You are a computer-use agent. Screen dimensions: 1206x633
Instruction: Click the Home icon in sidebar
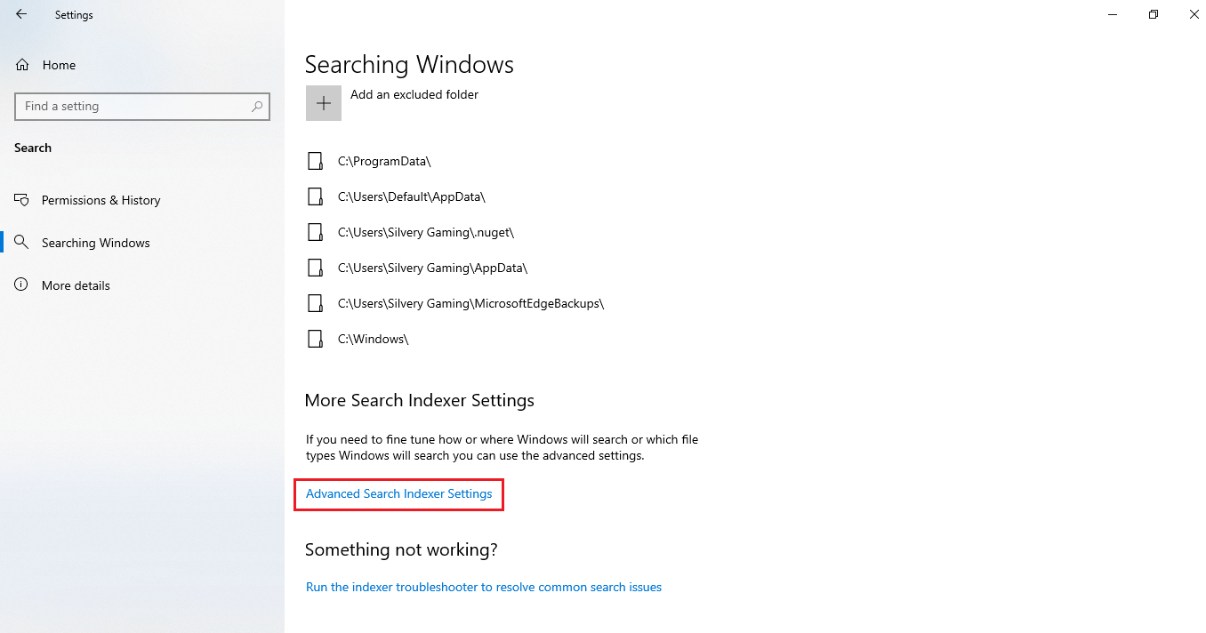[x=22, y=65]
